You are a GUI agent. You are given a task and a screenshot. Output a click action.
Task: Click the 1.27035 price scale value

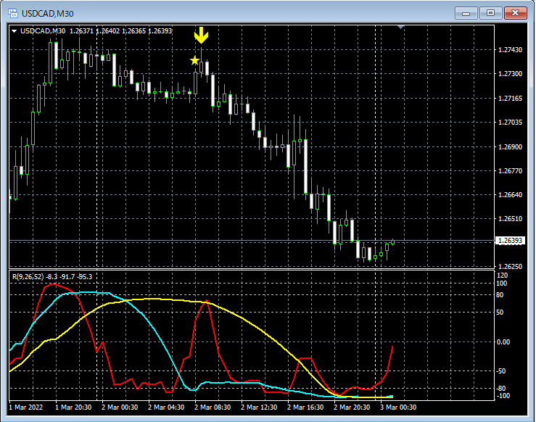tap(511, 123)
